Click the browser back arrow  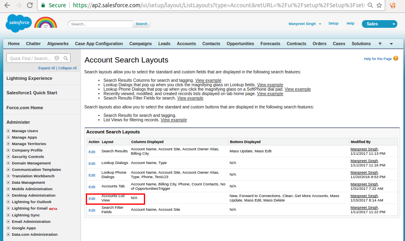[6, 6]
